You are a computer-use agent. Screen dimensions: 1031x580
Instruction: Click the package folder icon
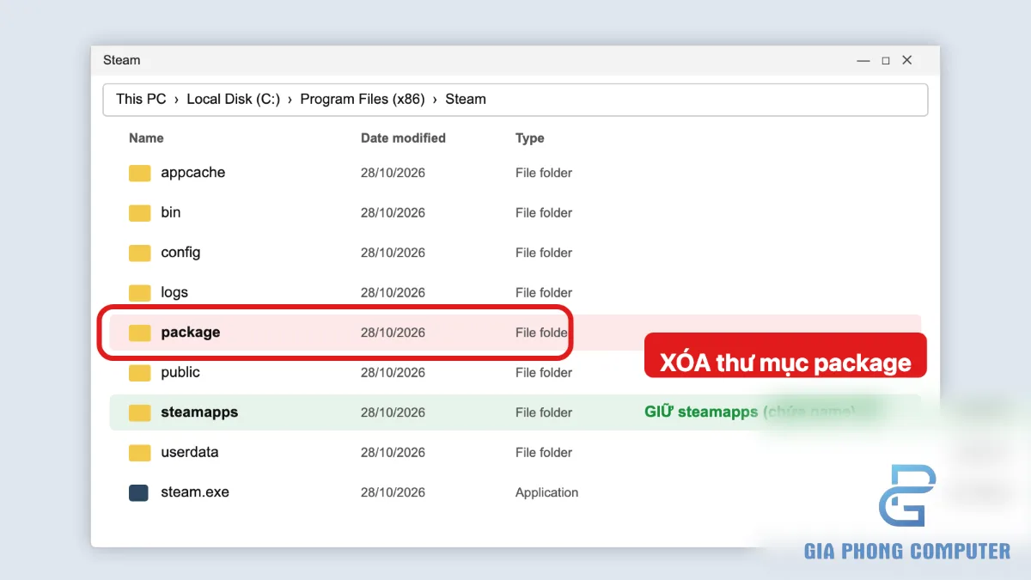click(x=139, y=333)
